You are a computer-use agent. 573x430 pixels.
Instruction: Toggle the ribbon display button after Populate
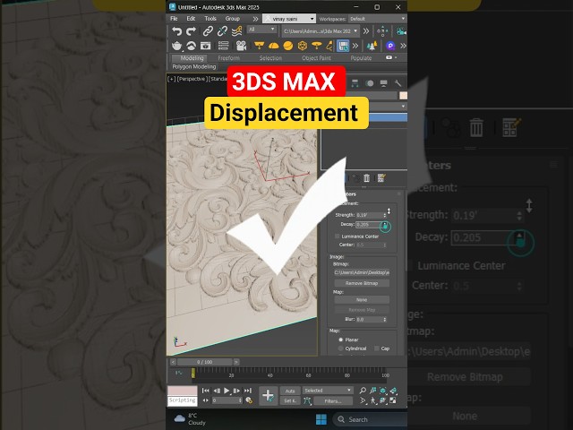389,57
